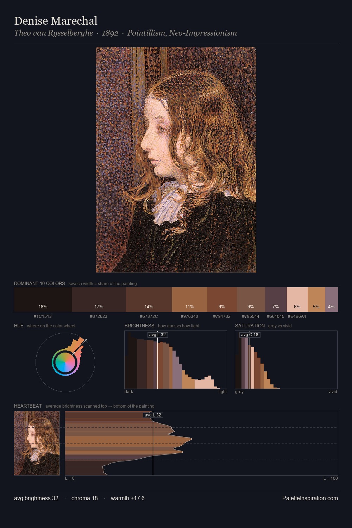Image resolution: width=352 pixels, height=528 pixels.
Task: Select the 17% swatch #372623
Action: point(99,300)
